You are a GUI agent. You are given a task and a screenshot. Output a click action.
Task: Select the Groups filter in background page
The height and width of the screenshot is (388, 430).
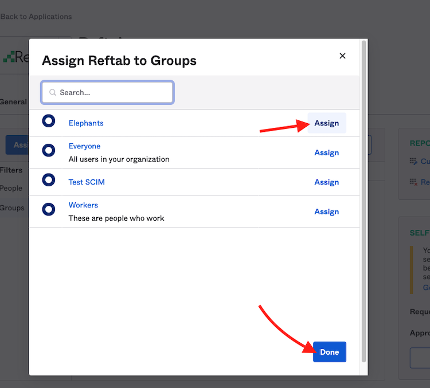click(12, 208)
